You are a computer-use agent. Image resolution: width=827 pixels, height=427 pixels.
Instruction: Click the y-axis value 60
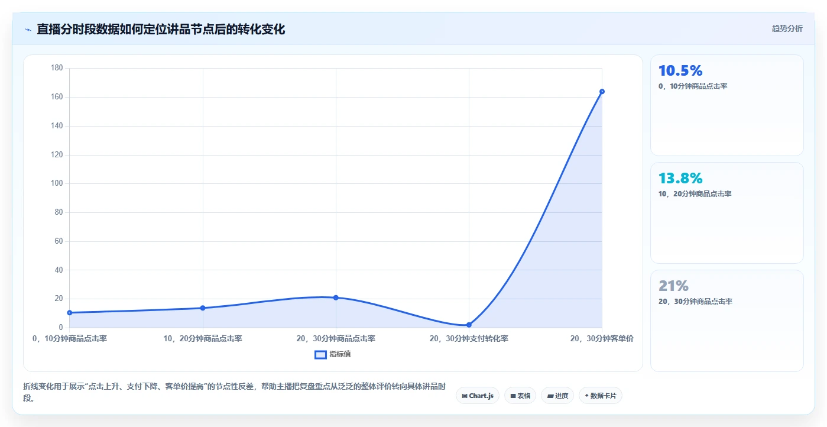(x=59, y=241)
